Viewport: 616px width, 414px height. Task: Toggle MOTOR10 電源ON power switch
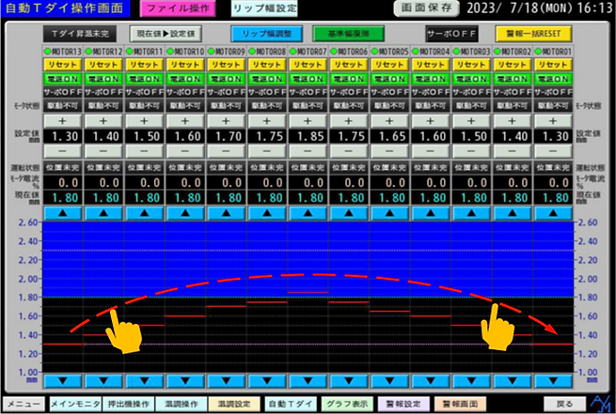(185, 79)
